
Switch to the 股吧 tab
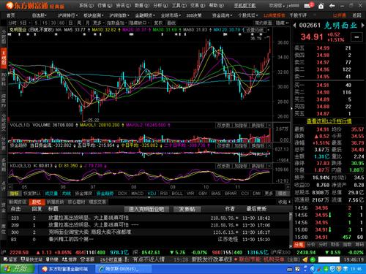(x=37, y=202)
